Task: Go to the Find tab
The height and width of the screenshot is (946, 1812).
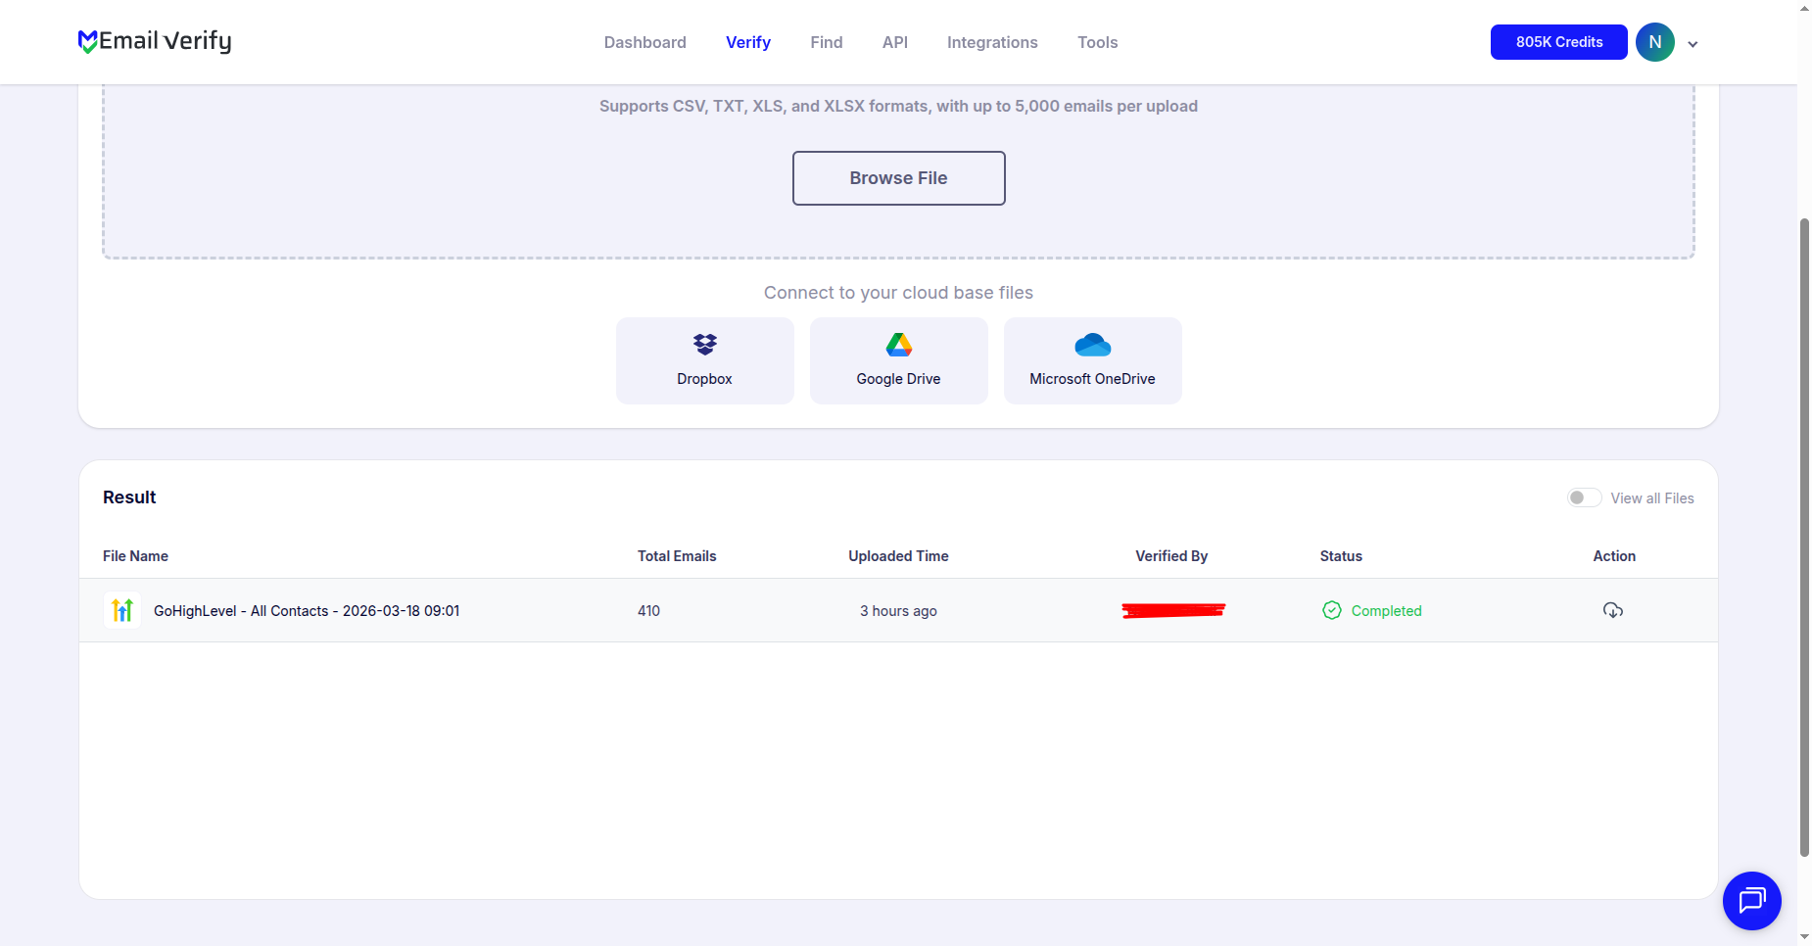Action: [827, 42]
